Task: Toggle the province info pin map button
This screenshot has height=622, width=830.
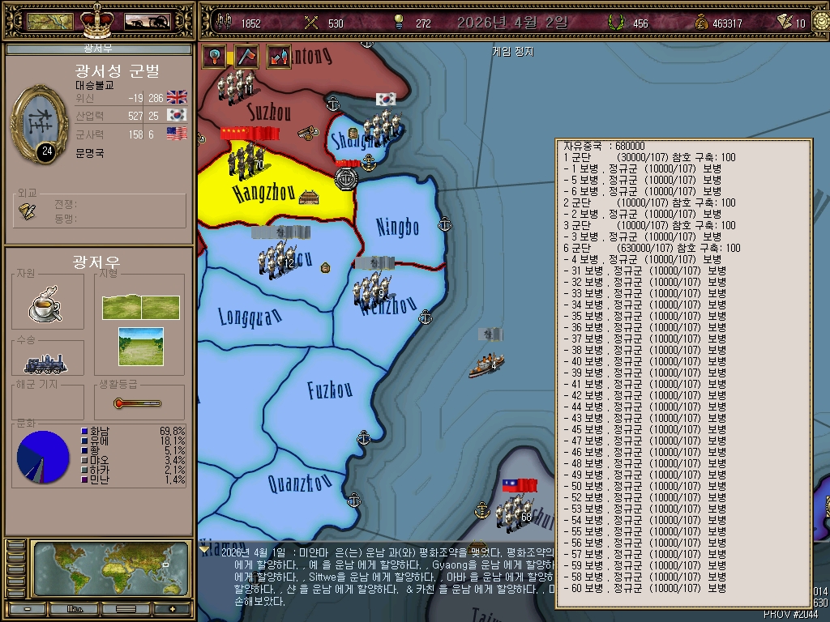Action: pyautogui.click(x=214, y=57)
